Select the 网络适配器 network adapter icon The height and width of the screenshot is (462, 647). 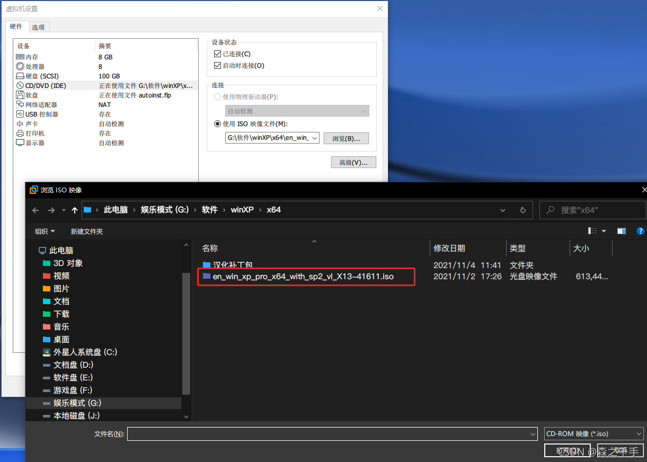[20, 105]
